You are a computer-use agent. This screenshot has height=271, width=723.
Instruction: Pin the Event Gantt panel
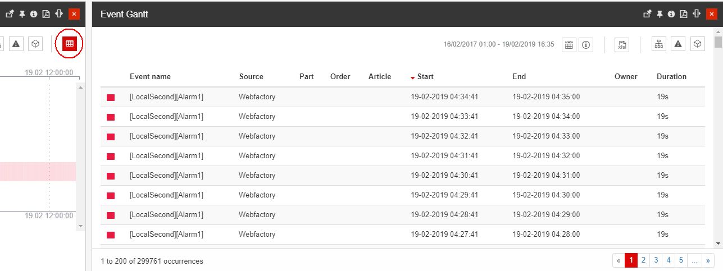[x=660, y=14]
